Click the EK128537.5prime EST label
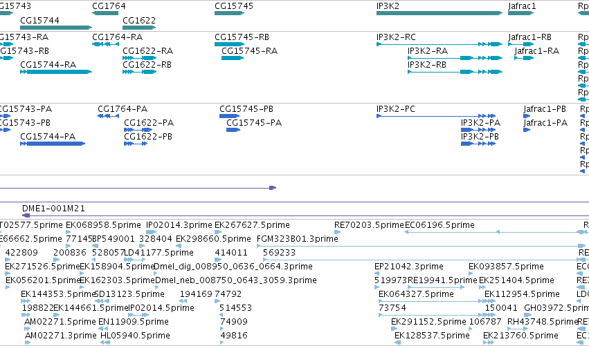This screenshot has height=346, width=589. point(432,336)
